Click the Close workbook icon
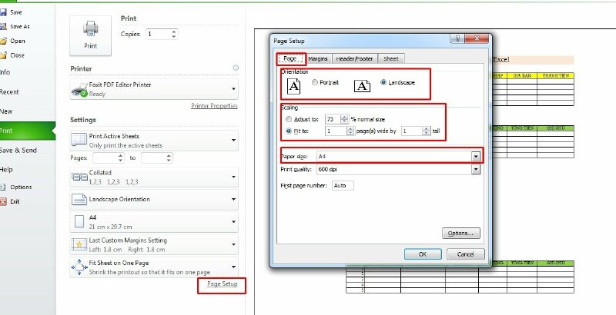616x315 pixels. [x=3, y=55]
